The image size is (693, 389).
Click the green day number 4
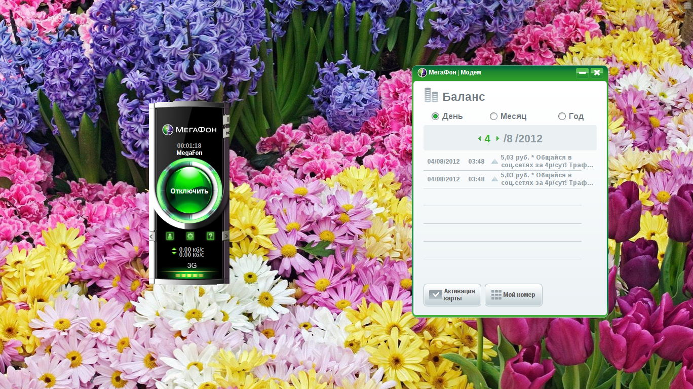coord(487,139)
